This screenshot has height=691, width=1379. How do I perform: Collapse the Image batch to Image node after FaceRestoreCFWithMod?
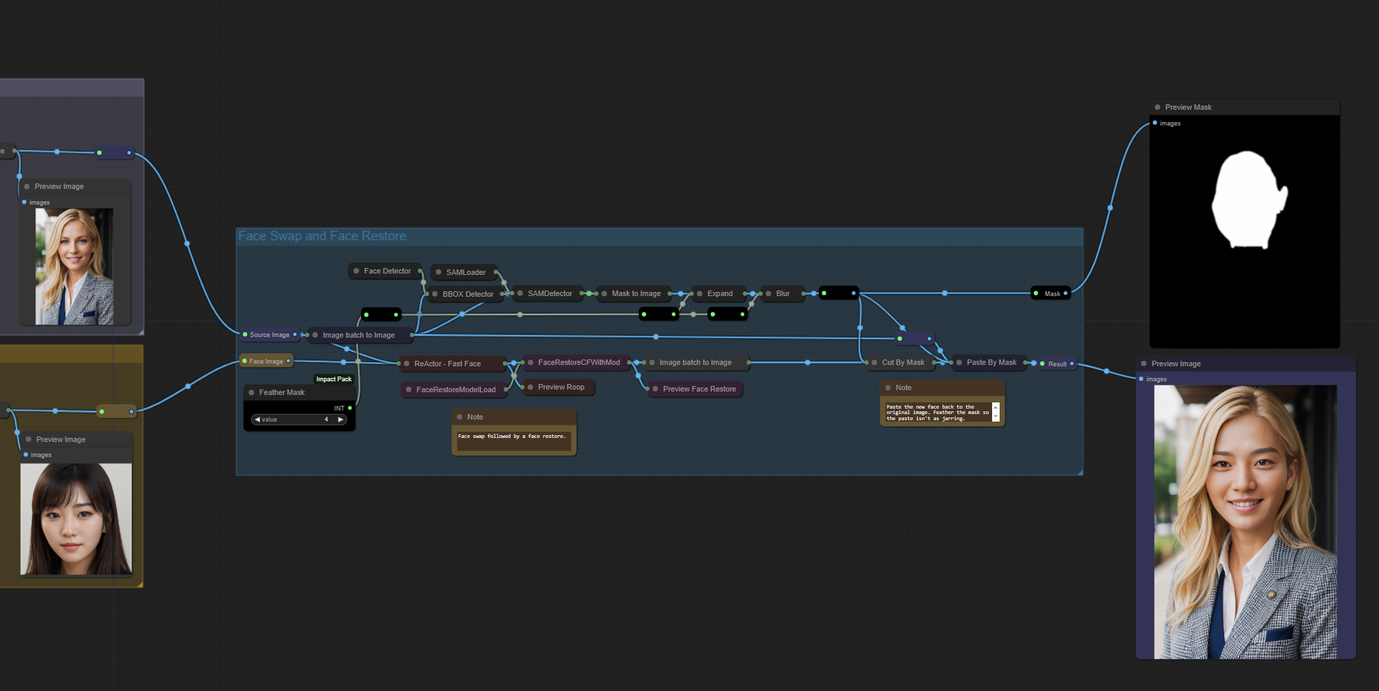(x=652, y=362)
